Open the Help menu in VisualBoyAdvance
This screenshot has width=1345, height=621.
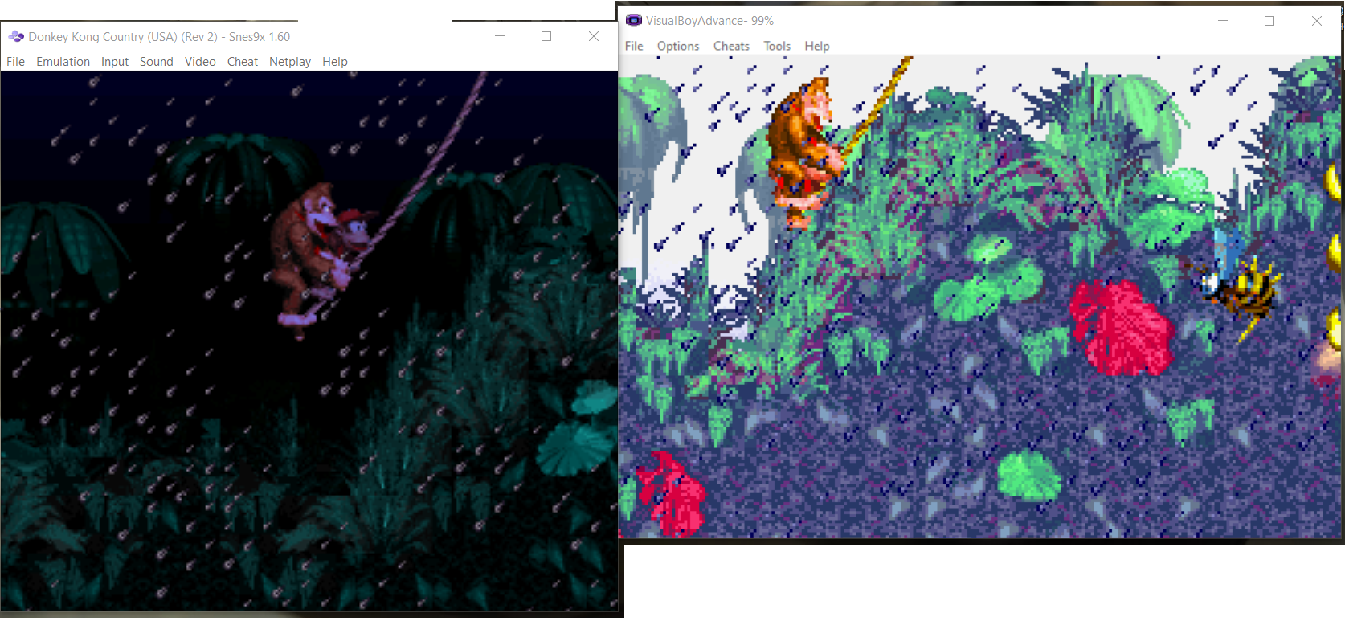coord(817,46)
